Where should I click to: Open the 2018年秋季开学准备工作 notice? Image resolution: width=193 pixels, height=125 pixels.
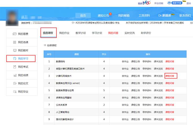pos(155,23)
